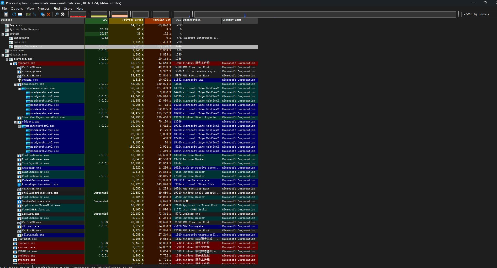Viewport: 497px width, 268px height.
Task: Click the UserOOBEBroker.exe process icon
Action: click(x=19, y=210)
